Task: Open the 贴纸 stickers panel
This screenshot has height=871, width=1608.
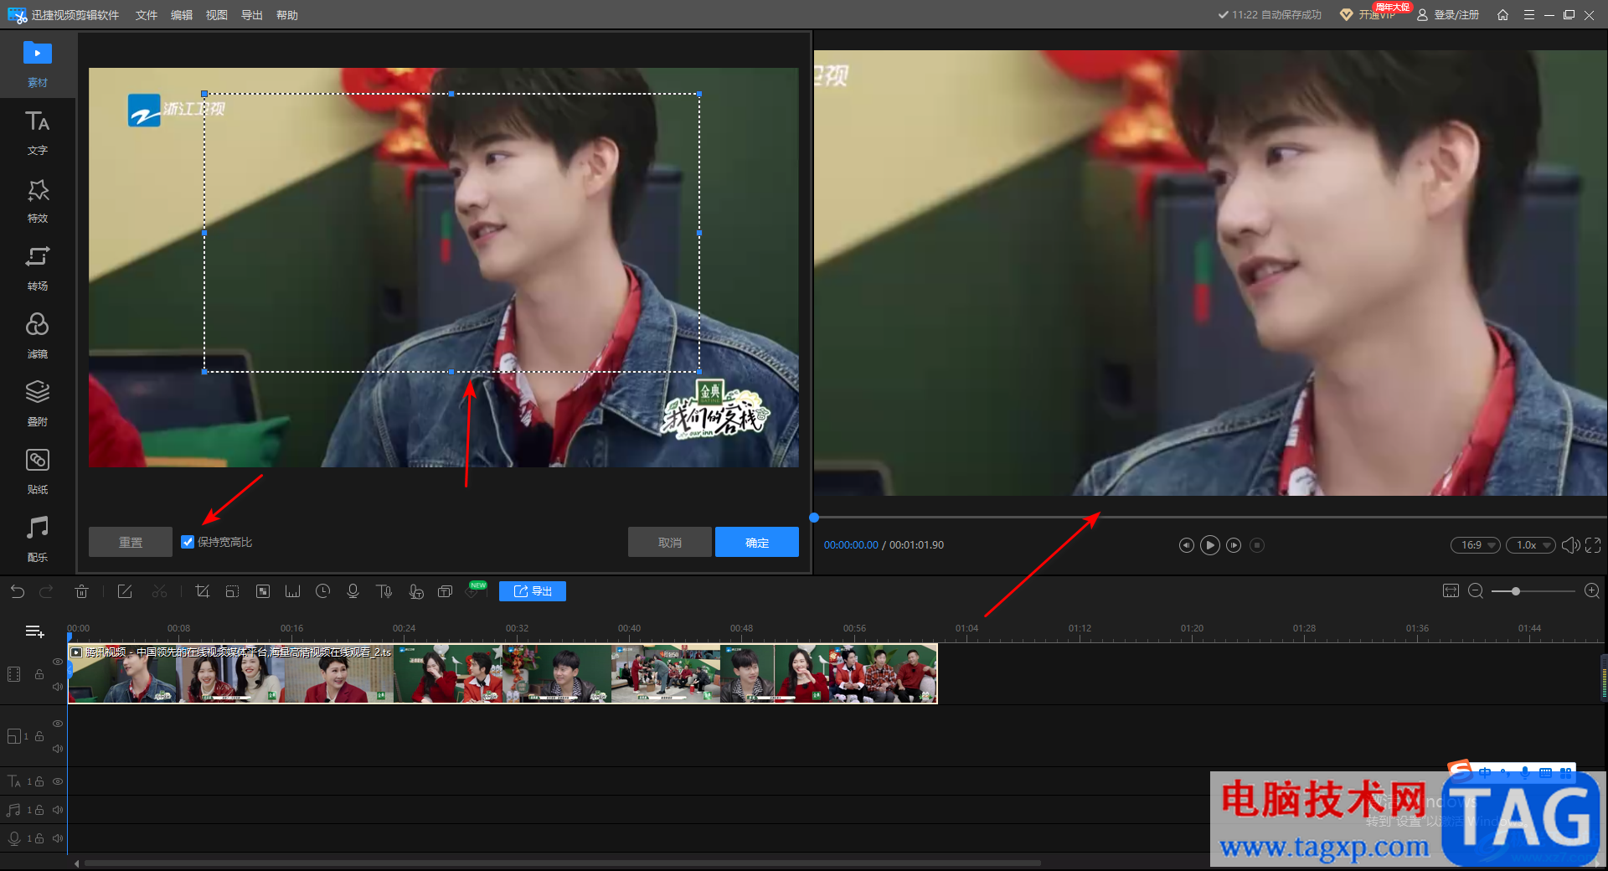Action: 38,471
